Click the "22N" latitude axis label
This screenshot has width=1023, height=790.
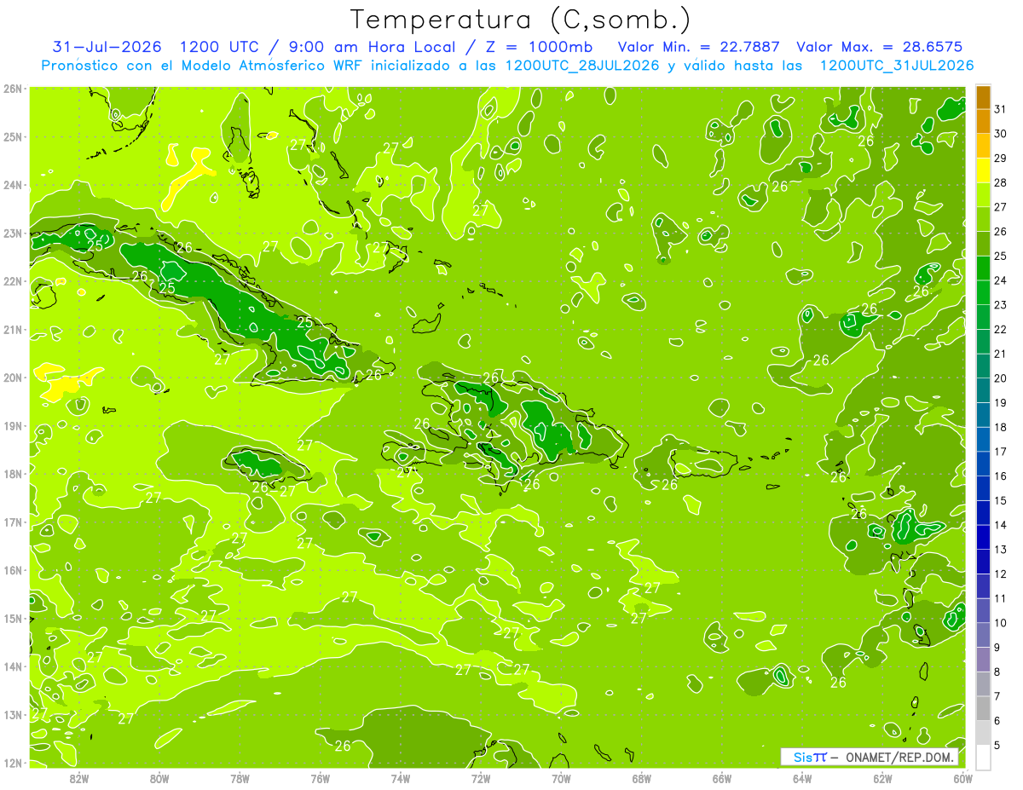click(12, 281)
